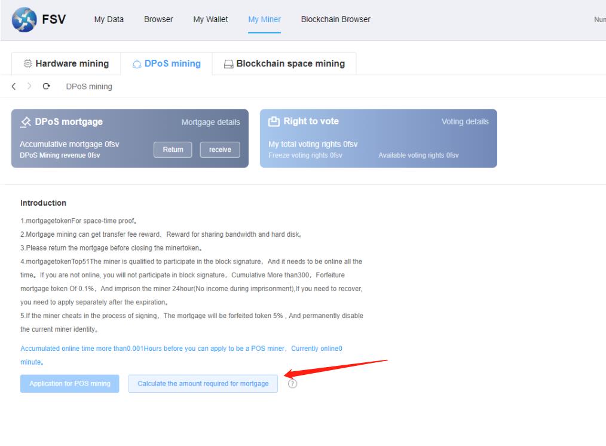Click the FSV brand name text
This screenshot has width=606, height=446.
tap(54, 19)
